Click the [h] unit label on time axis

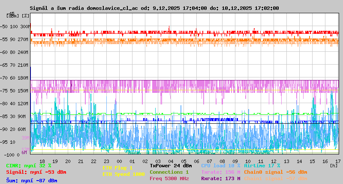[x=334, y=165]
